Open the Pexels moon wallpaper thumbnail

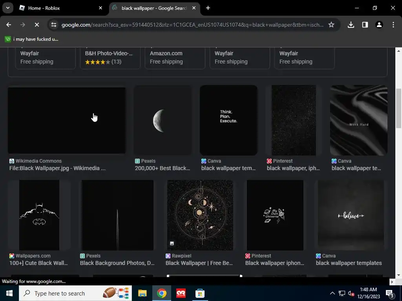(163, 120)
